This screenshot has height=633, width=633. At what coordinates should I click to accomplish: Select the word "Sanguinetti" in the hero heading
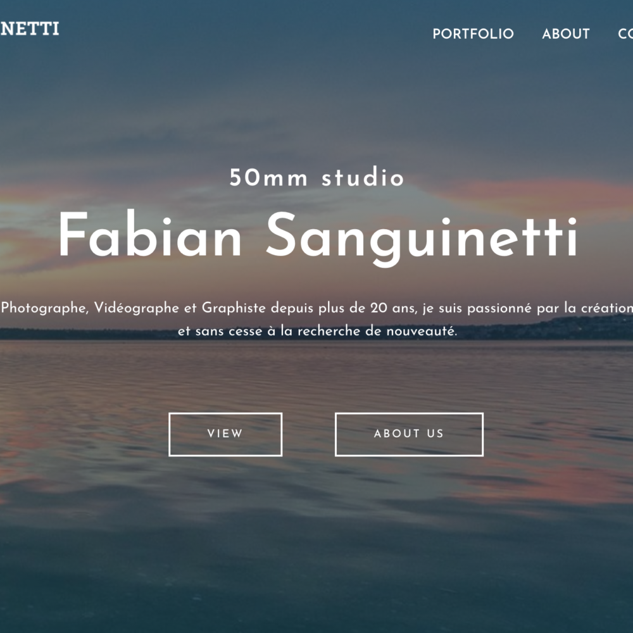coord(422,238)
